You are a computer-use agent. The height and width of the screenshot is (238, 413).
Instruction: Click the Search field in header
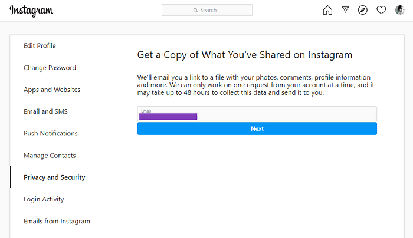(x=207, y=10)
